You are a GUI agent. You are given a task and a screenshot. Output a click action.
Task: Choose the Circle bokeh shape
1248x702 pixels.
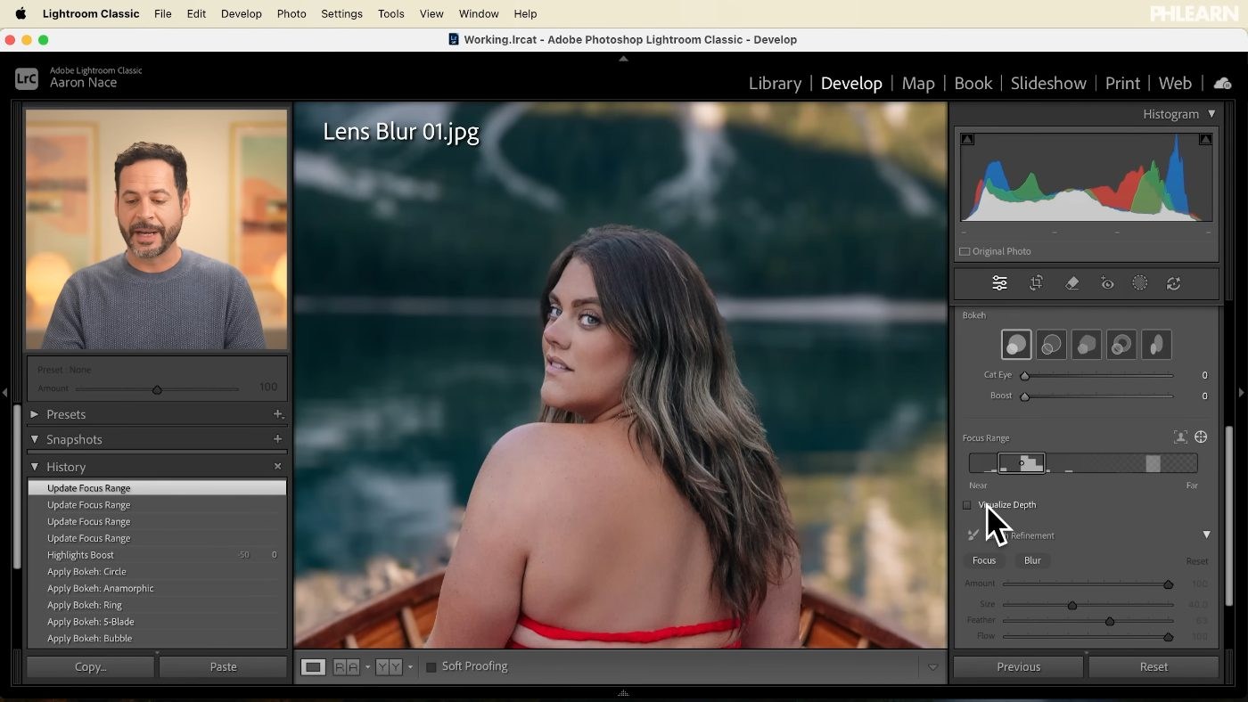pyautogui.click(x=1016, y=345)
